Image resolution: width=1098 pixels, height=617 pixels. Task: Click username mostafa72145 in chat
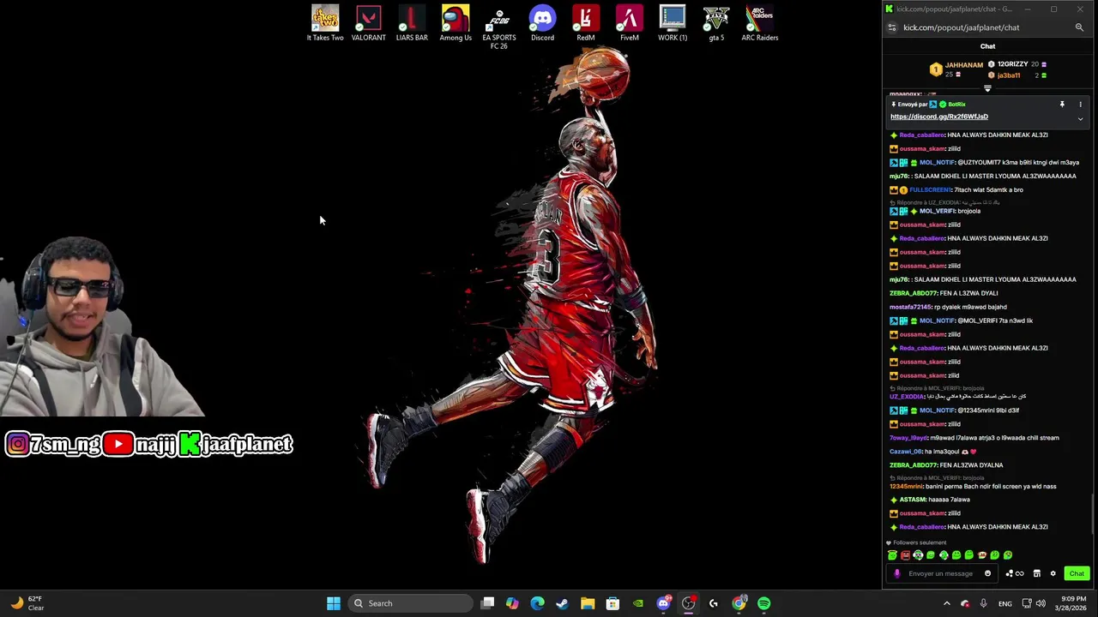(x=910, y=307)
